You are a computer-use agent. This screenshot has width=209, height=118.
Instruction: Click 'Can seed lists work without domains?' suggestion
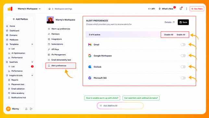(141, 98)
